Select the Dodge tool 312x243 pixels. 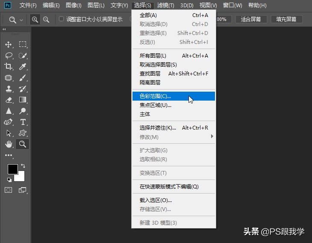(23, 111)
